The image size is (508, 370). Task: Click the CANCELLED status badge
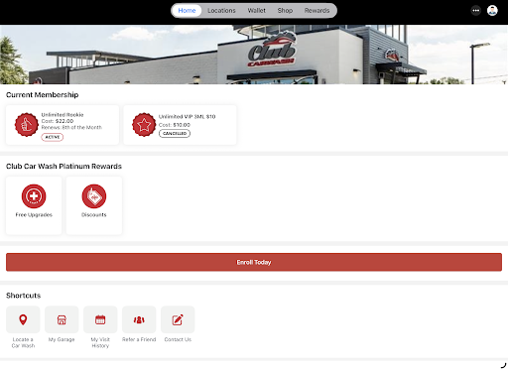pos(175,133)
